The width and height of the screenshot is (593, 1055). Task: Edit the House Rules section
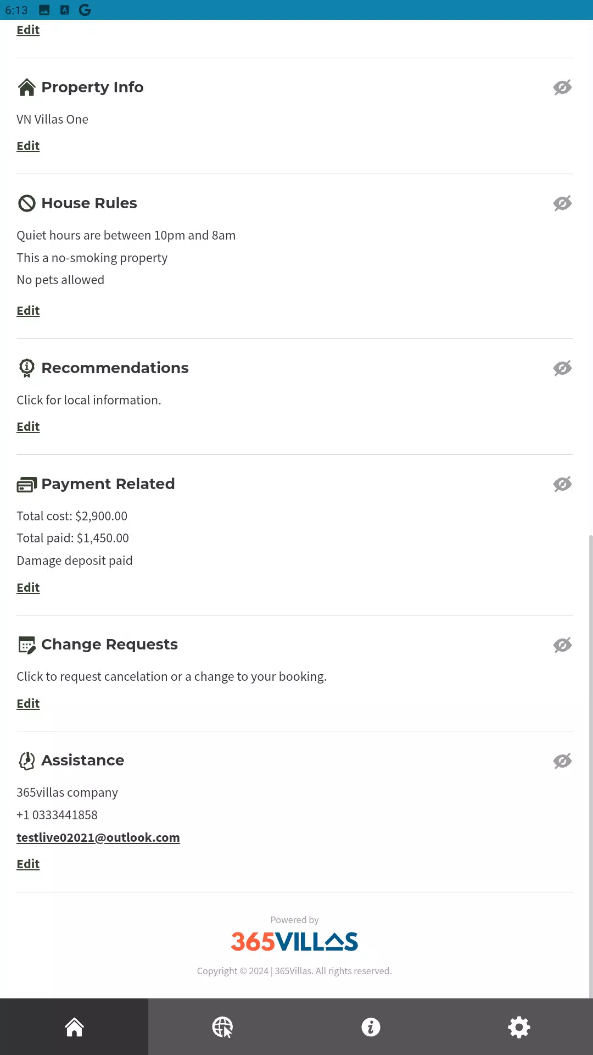pyautogui.click(x=28, y=310)
